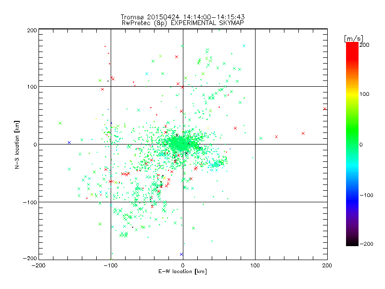
Task: Click the '200' label on the colorbar
Action: click(x=364, y=45)
